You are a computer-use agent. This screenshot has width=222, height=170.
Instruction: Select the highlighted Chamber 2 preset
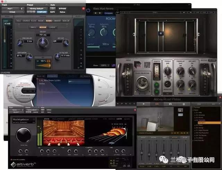pos(209,123)
